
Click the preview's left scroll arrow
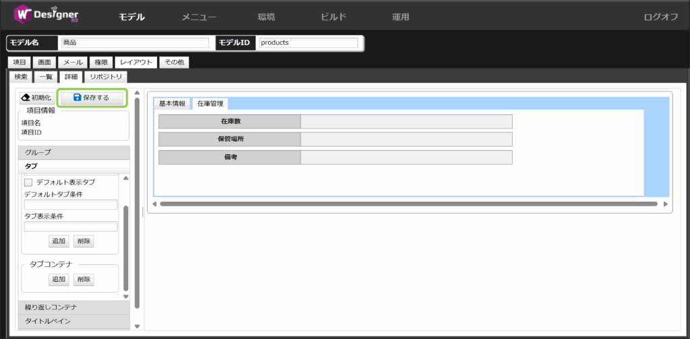(154, 204)
